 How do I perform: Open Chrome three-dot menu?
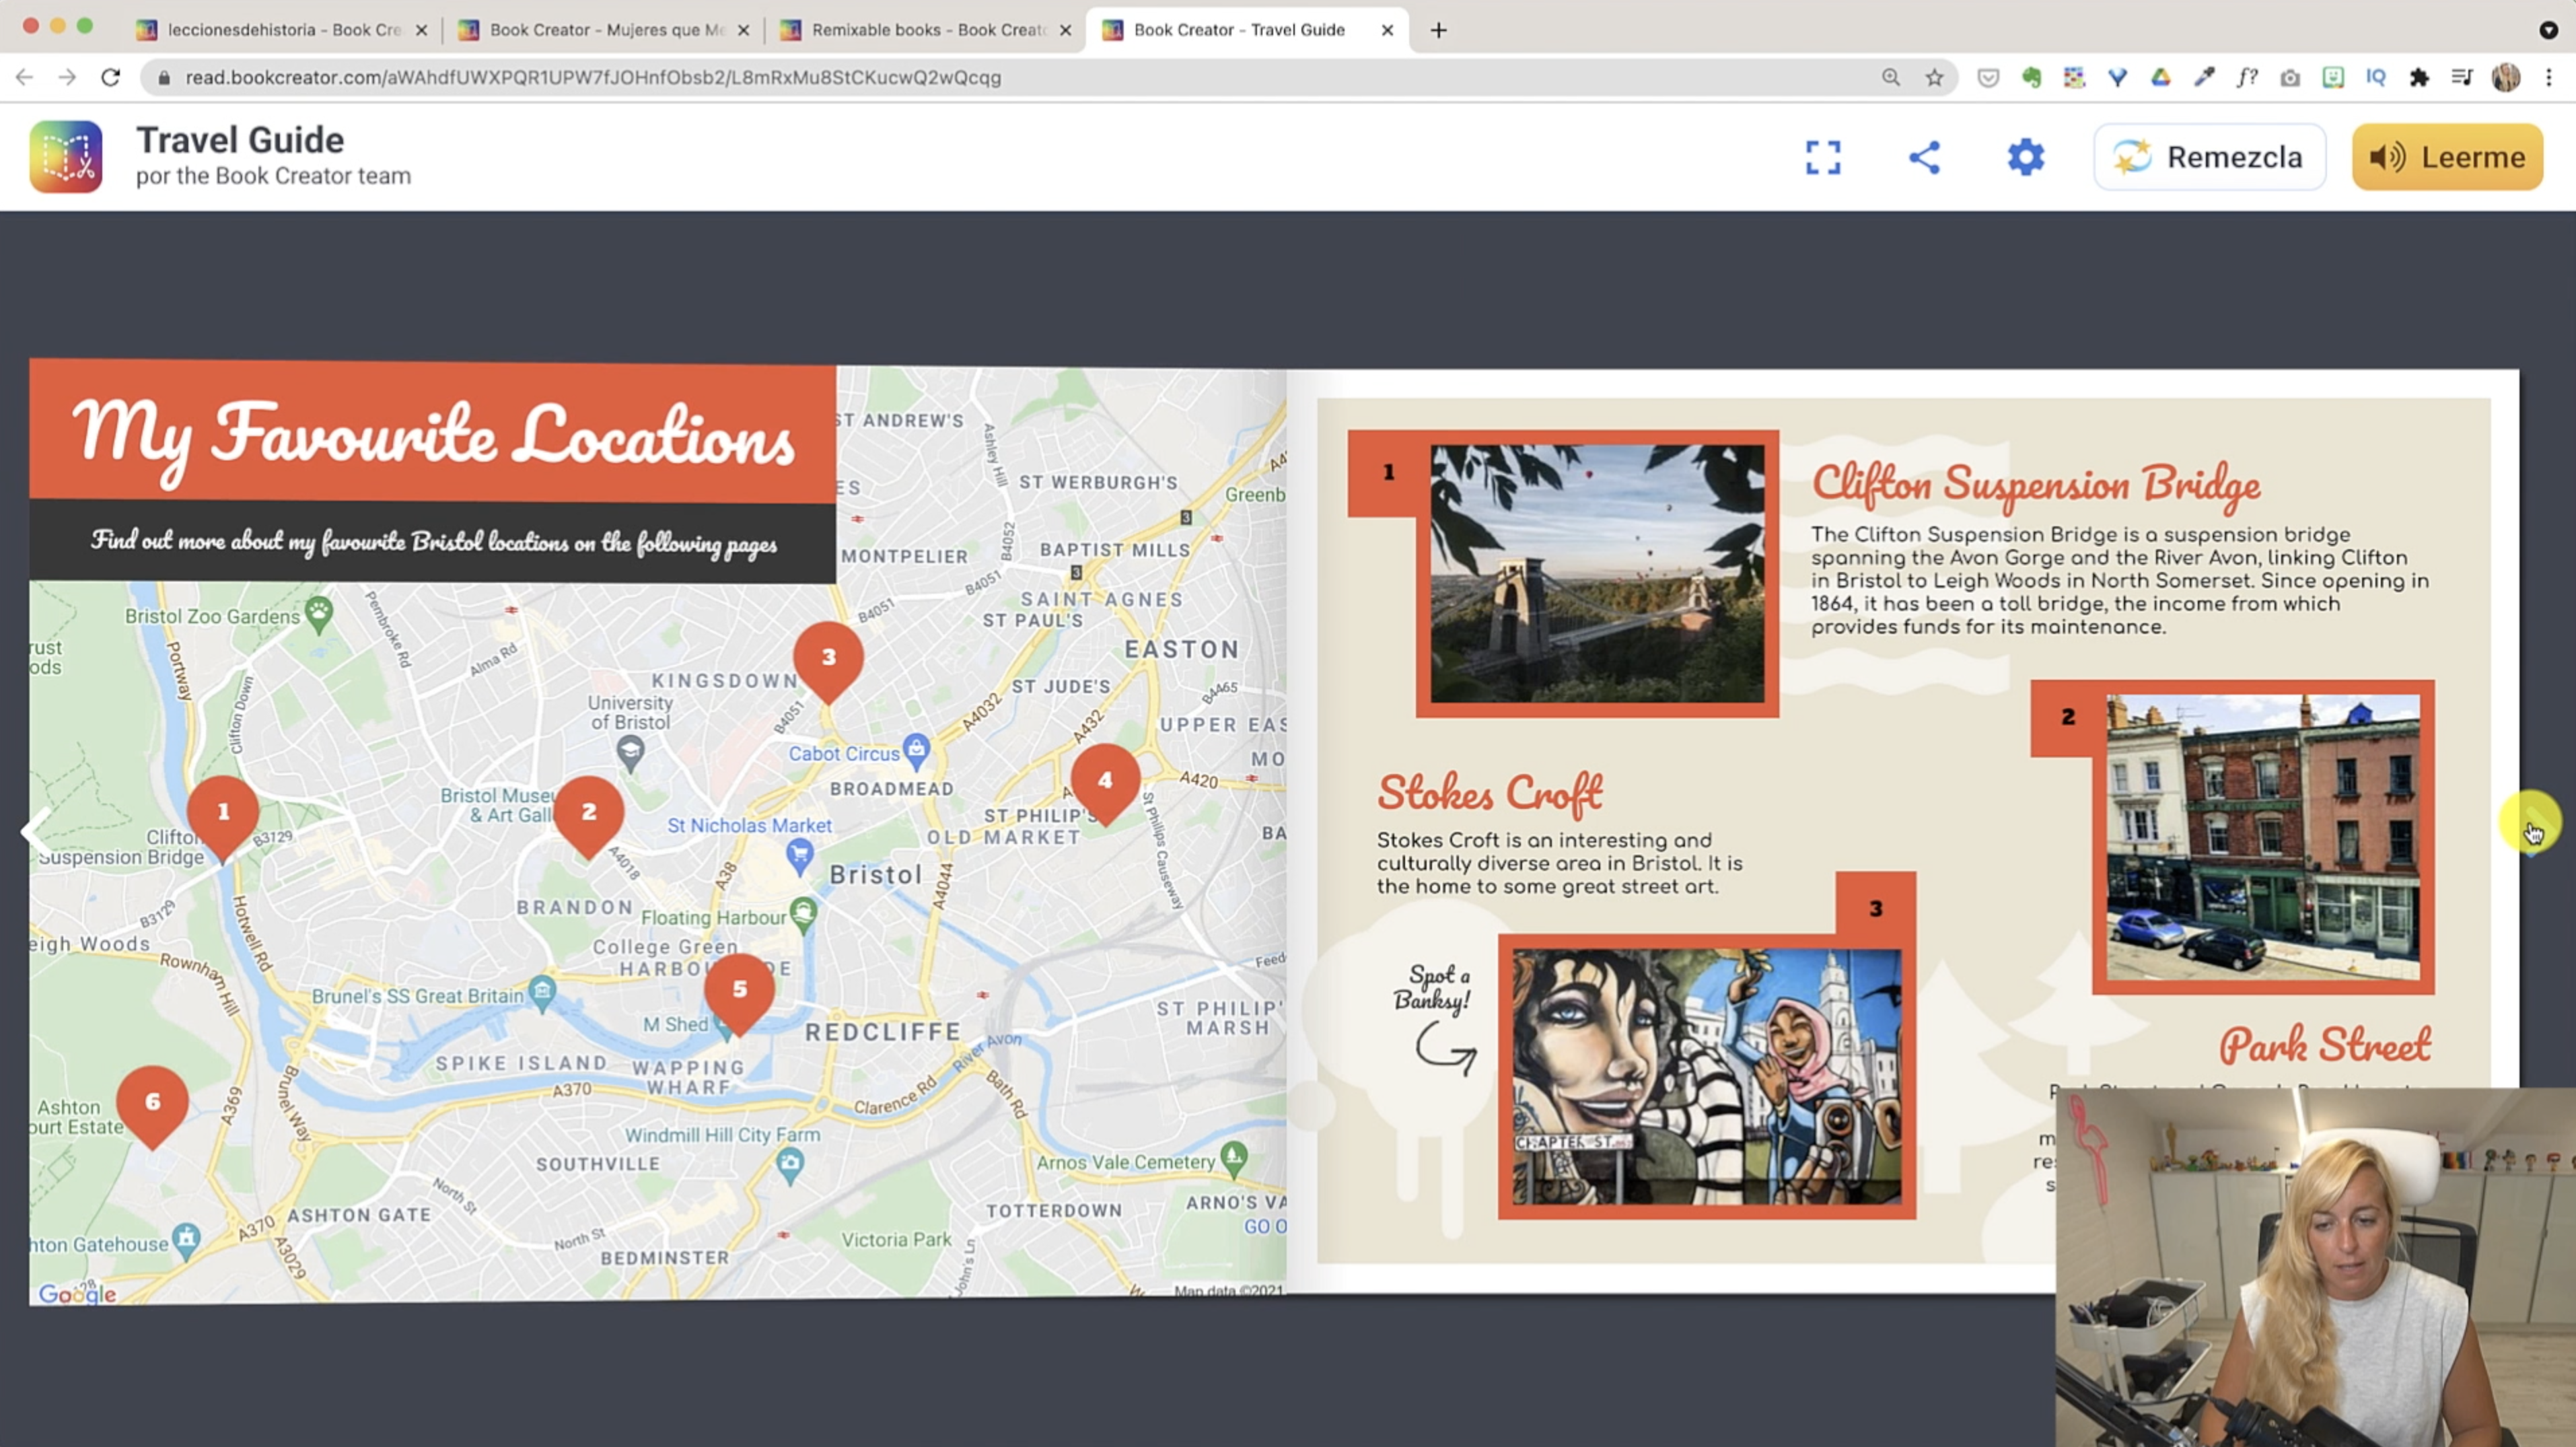click(x=2548, y=77)
